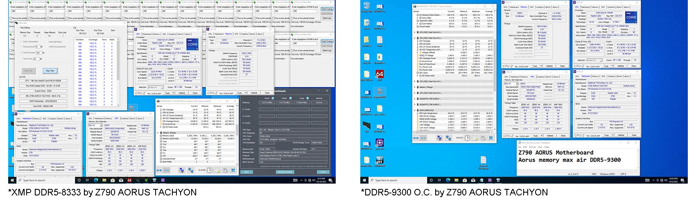The width and height of the screenshot is (696, 204).
Task: Click Validate in DDR5-9300 CPU-Z SPD window
Action: click(x=550, y=136)
